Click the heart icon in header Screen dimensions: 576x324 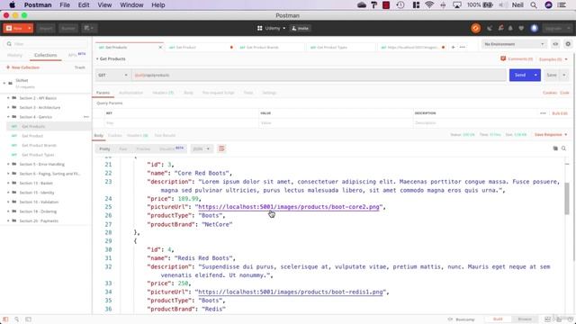pyautogui.click(x=521, y=28)
